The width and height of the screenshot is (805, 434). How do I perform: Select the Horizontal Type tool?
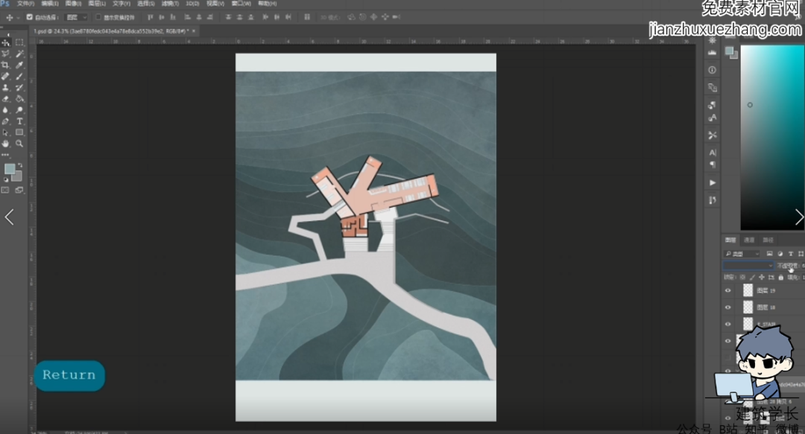click(x=19, y=121)
